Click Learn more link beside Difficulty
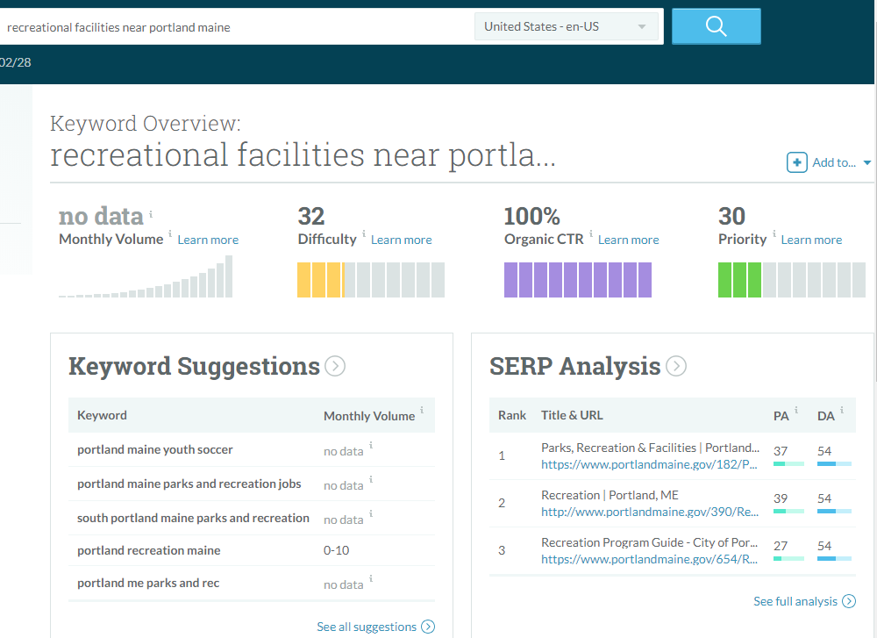Image resolution: width=877 pixels, height=638 pixels. [x=401, y=240]
